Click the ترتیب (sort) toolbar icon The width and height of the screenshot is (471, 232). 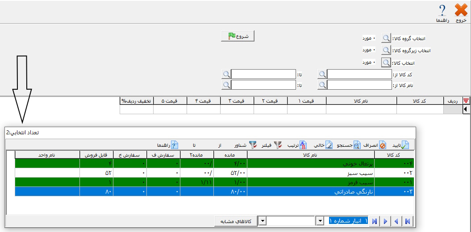(x=303, y=145)
